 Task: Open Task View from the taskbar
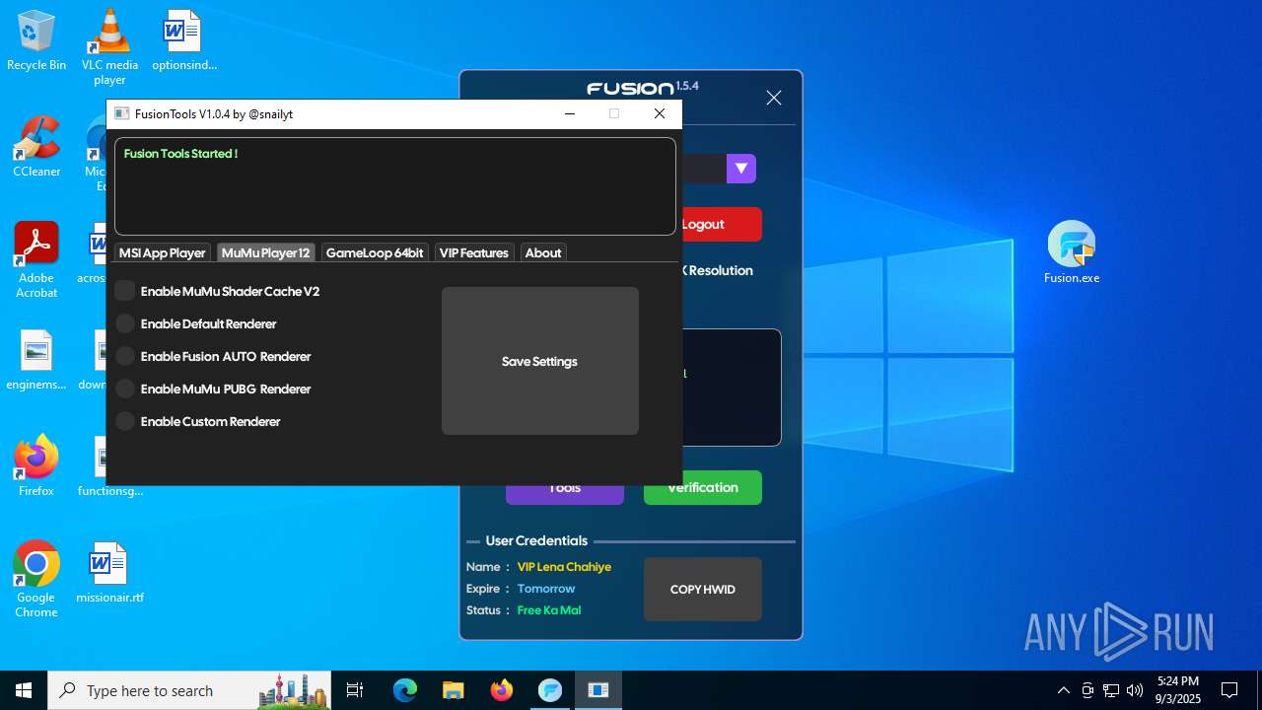click(355, 690)
